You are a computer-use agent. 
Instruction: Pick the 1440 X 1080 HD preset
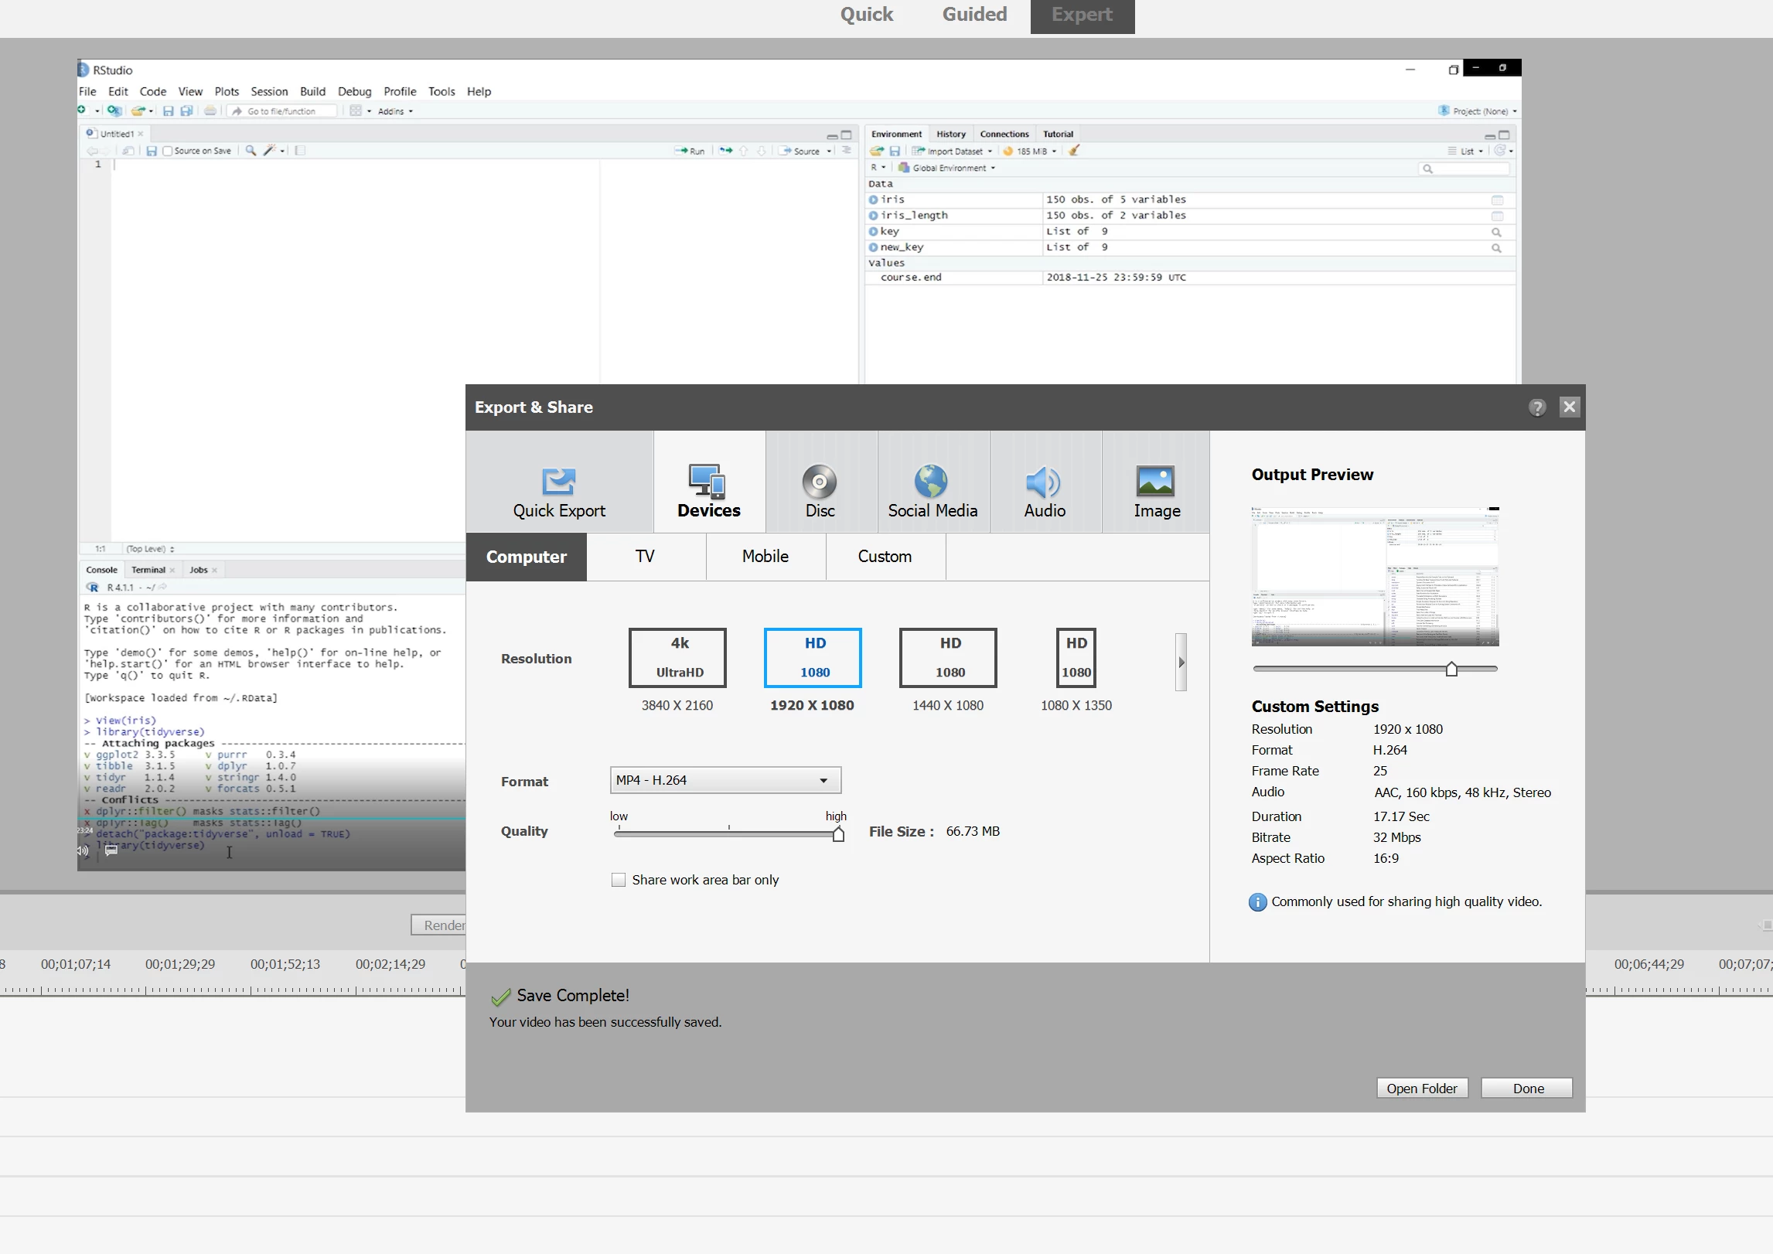[x=948, y=658]
